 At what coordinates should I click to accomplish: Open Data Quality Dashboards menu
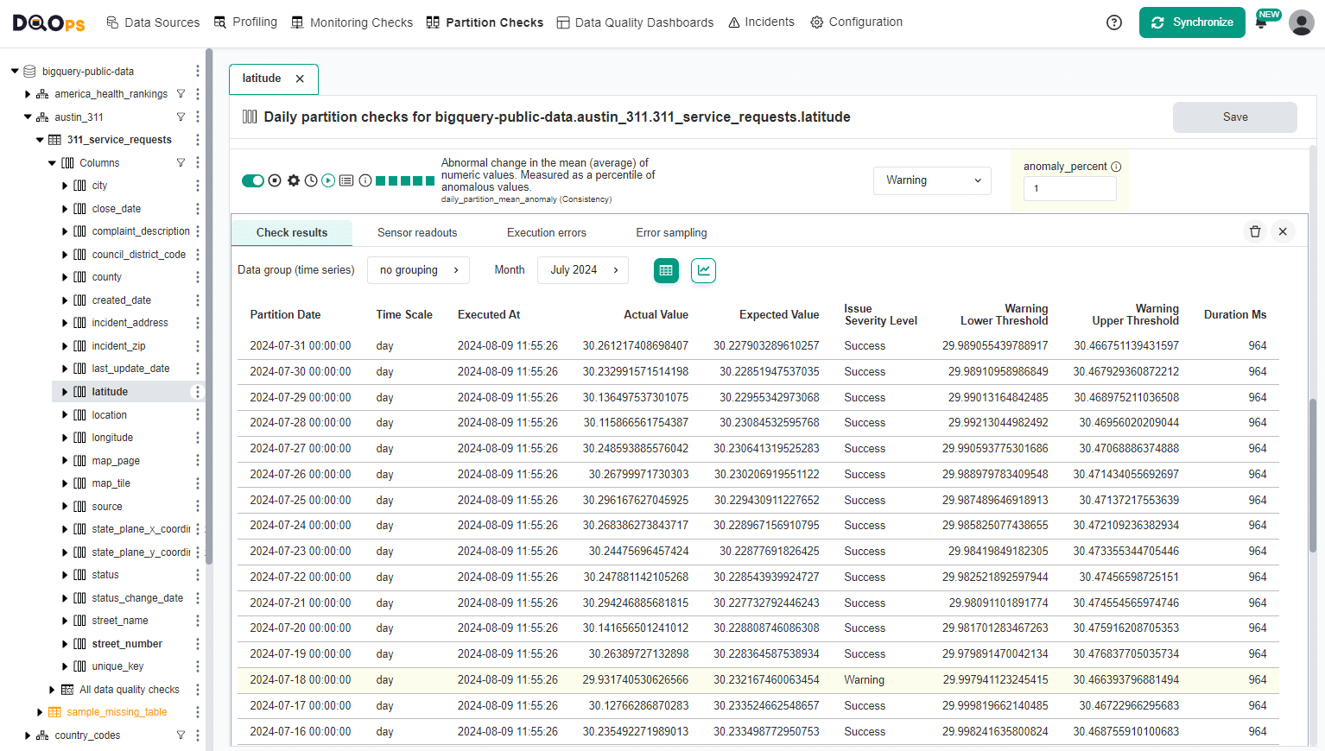(635, 22)
